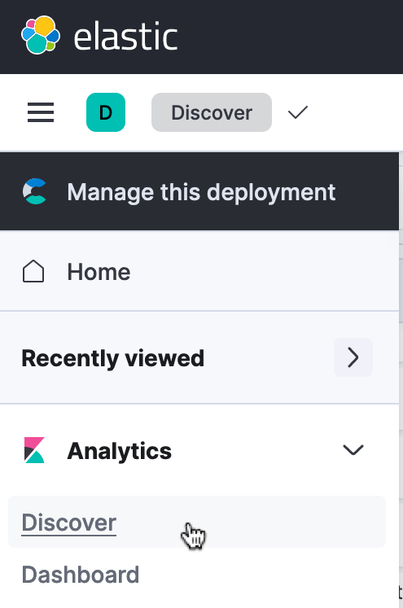Toggle the hamburger navigation menu
The image size is (403, 608).
[41, 112]
